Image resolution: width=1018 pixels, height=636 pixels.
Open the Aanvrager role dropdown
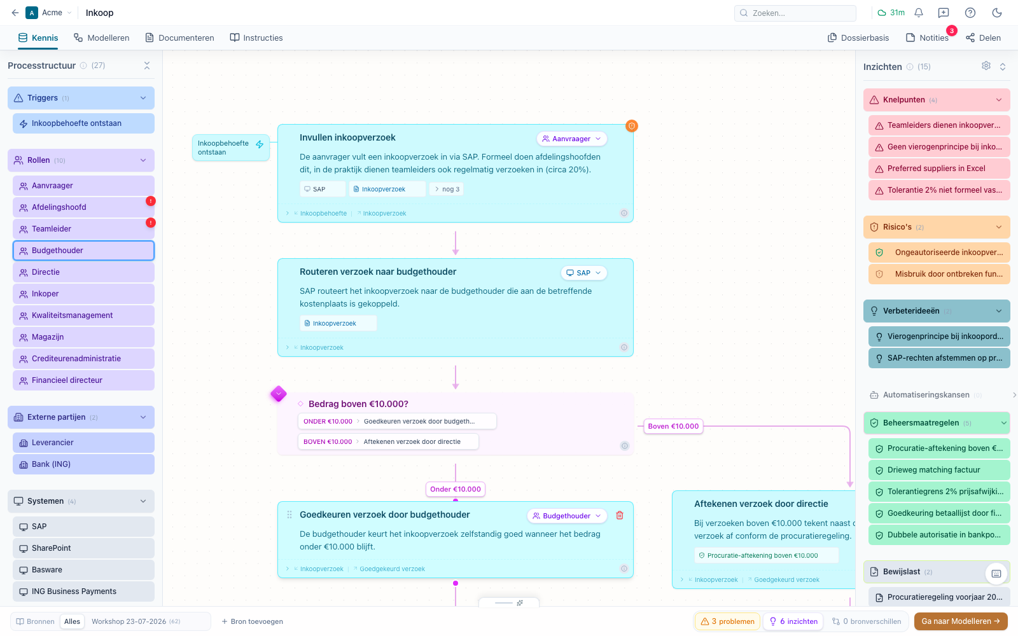(x=571, y=139)
